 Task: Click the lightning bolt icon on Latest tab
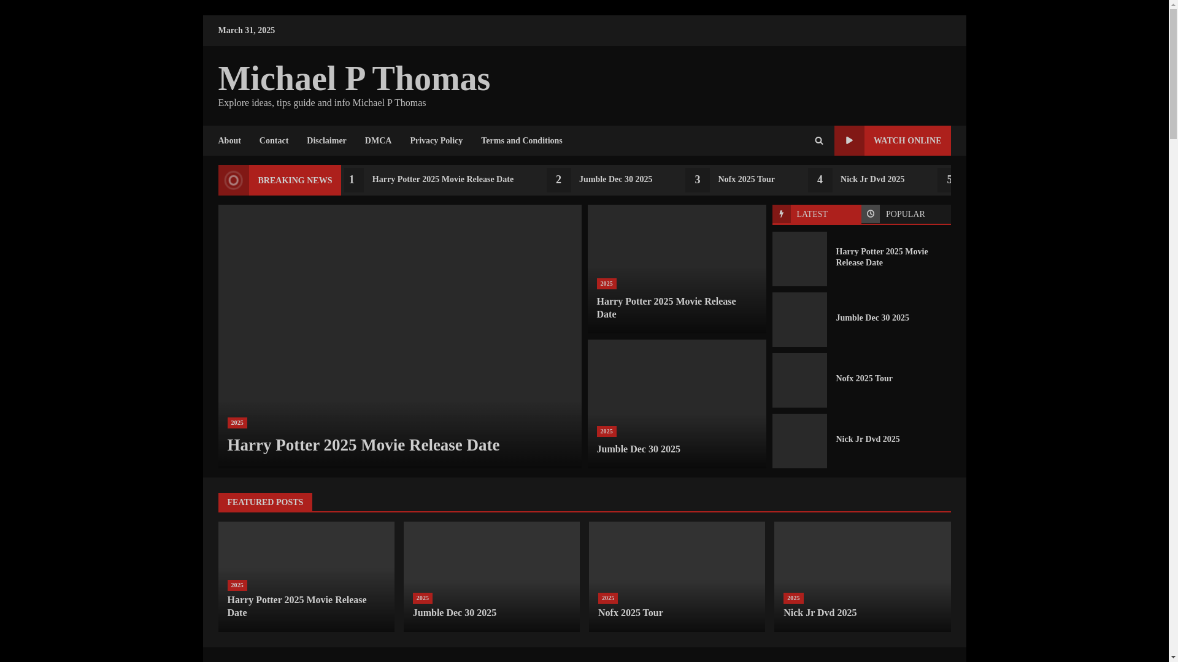(781, 214)
